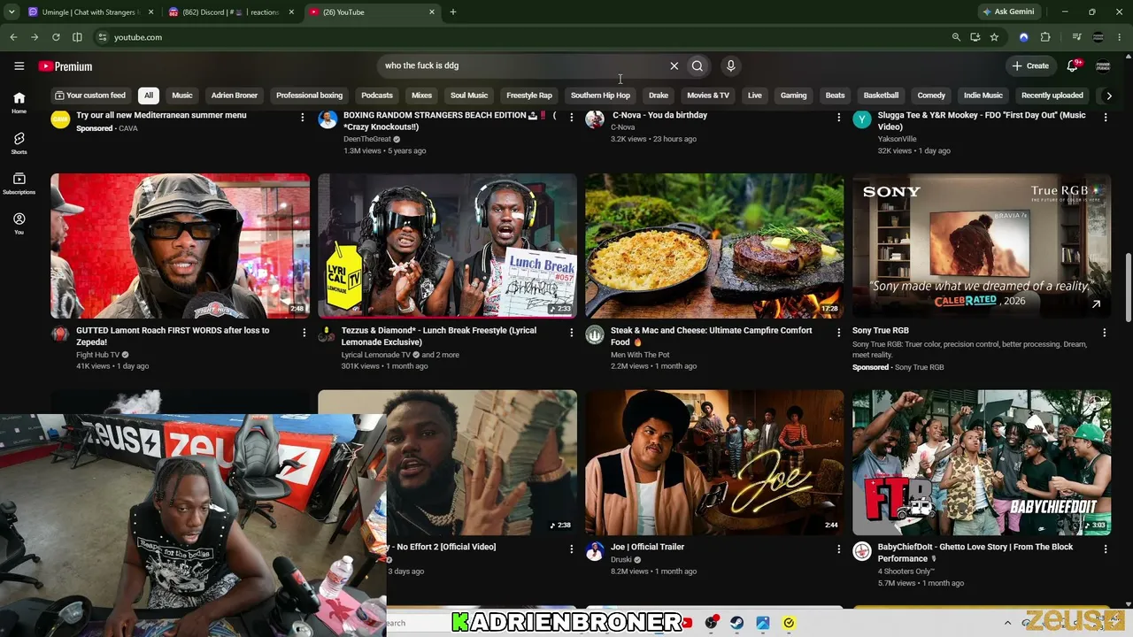Open the Druski channel avatar
Viewport: 1133px width, 637px height.
click(x=595, y=551)
